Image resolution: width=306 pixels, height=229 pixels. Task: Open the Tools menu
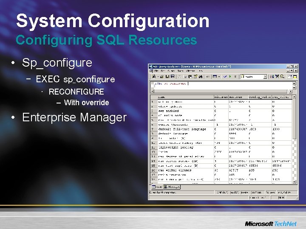tap(181, 71)
